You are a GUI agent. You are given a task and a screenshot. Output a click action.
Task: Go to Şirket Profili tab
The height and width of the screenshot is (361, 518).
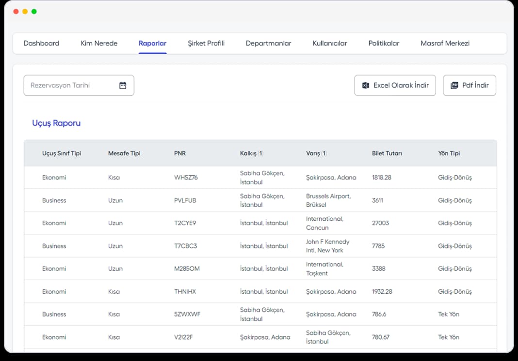click(206, 43)
